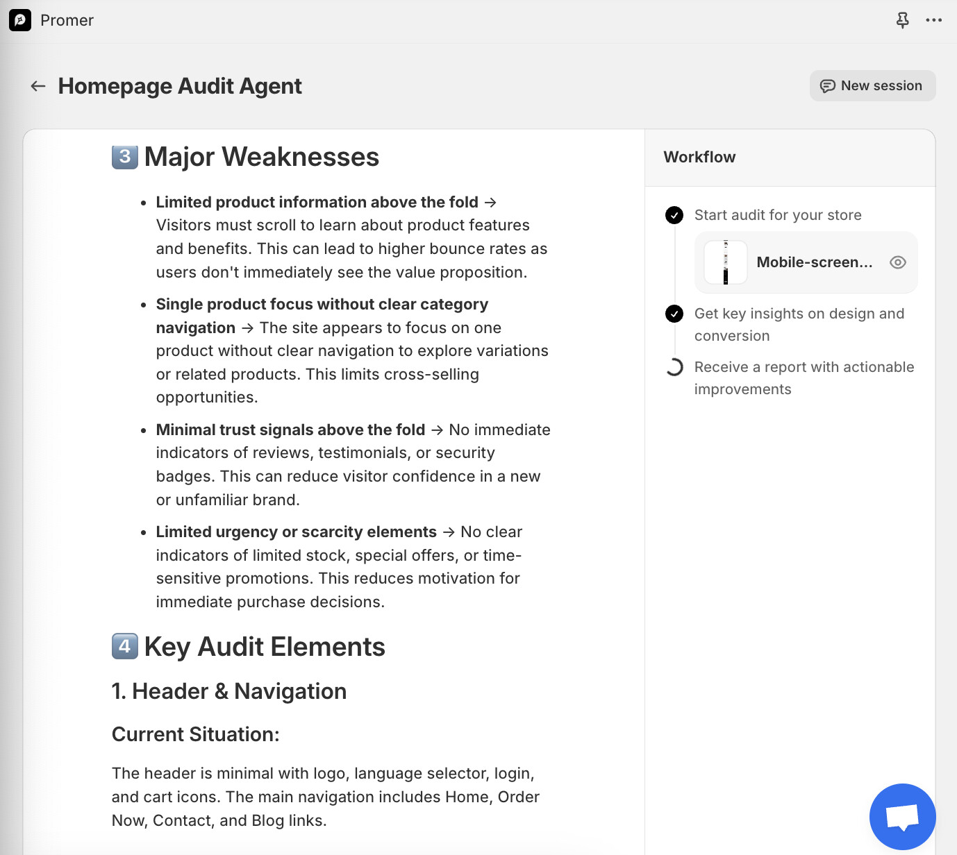Go back using the left arrow

coord(38,86)
